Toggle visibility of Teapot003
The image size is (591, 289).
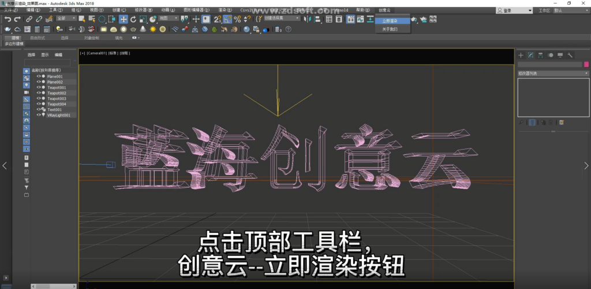[x=39, y=98]
